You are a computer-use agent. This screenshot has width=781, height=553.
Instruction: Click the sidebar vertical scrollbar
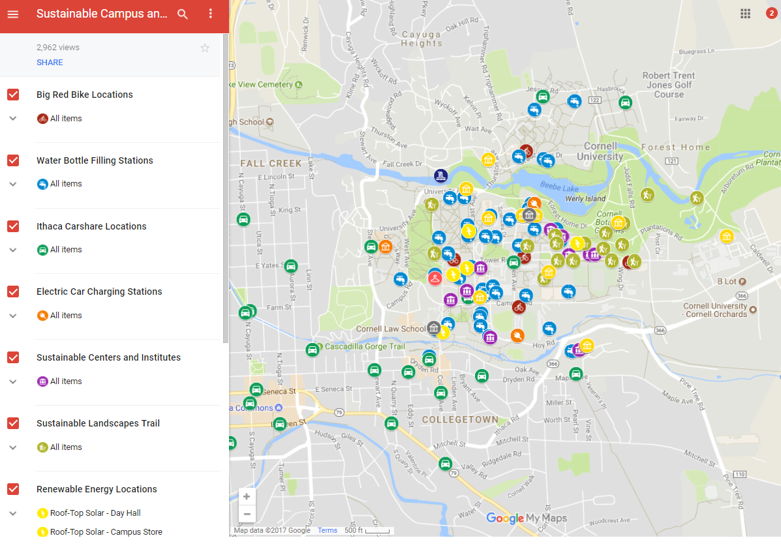point(225,189)
